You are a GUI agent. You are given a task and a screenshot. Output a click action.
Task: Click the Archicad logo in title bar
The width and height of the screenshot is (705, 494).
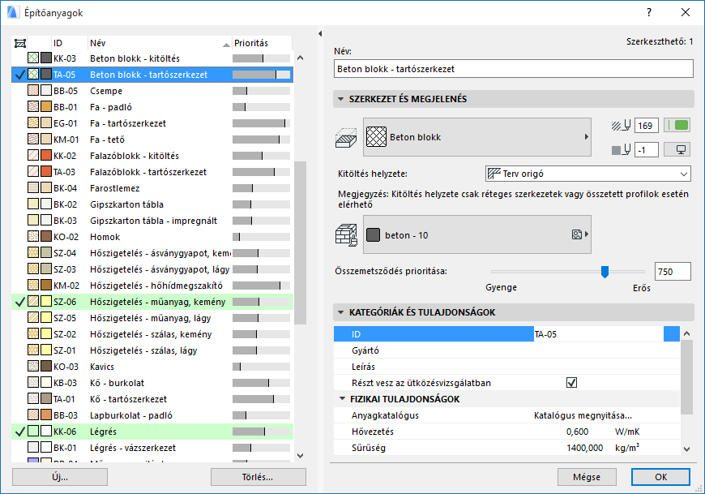click(13, 12)
